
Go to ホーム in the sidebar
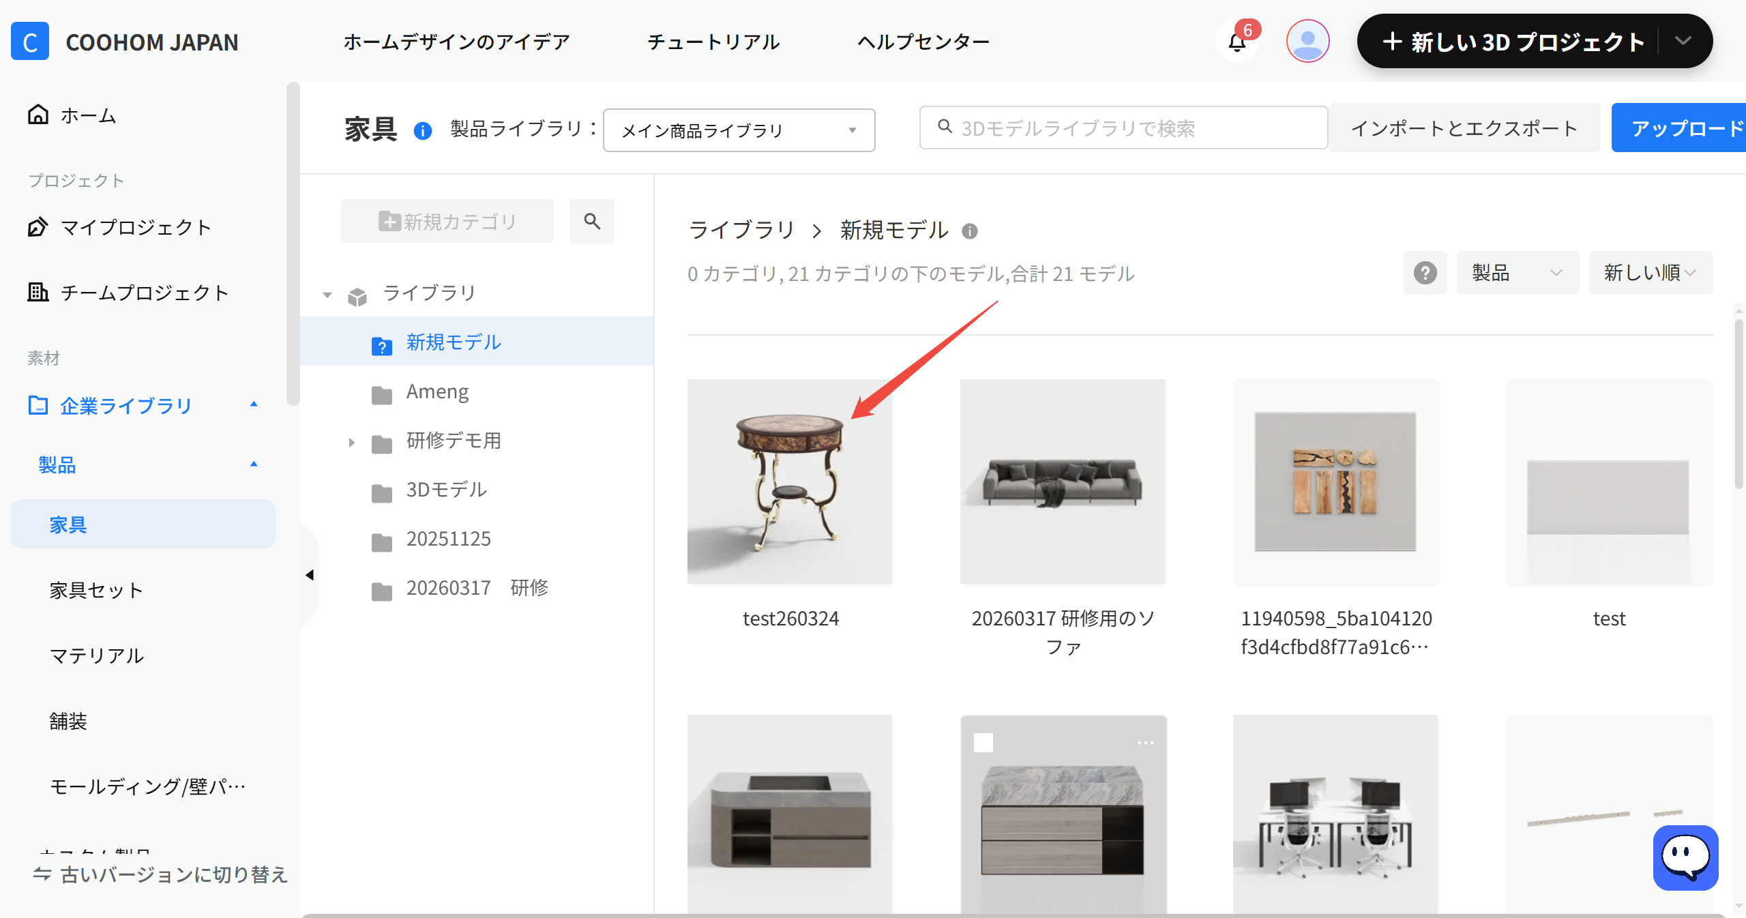pos(89,115)
